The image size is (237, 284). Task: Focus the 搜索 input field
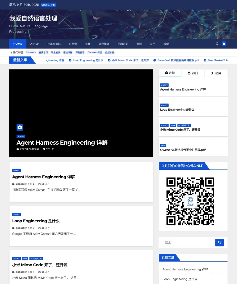(189, 242)
